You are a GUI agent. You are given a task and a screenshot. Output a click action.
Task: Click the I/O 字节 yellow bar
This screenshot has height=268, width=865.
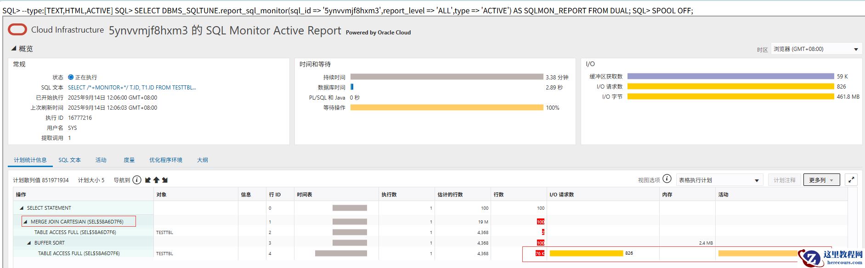coord(730,96)
